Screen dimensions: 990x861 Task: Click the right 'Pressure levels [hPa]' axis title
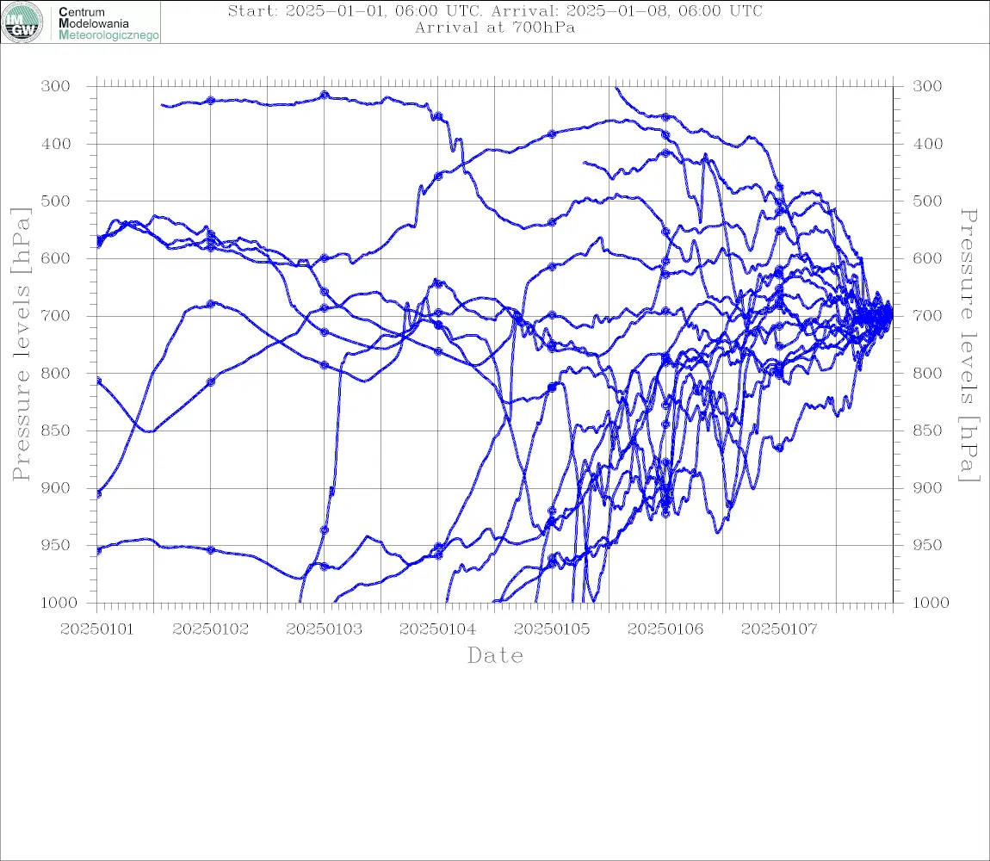tap(968, 345)
